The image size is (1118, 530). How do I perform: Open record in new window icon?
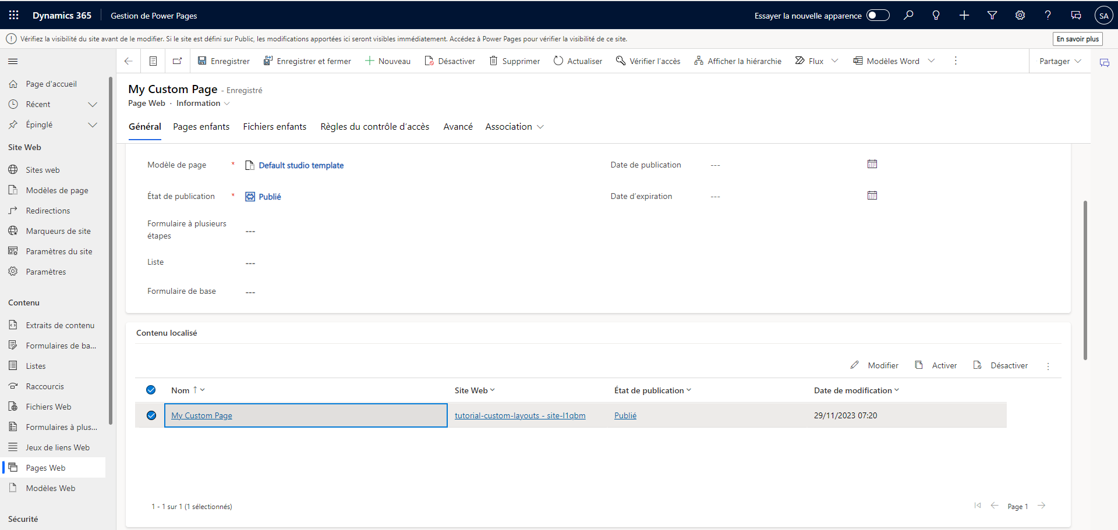[x=178, y=61]
